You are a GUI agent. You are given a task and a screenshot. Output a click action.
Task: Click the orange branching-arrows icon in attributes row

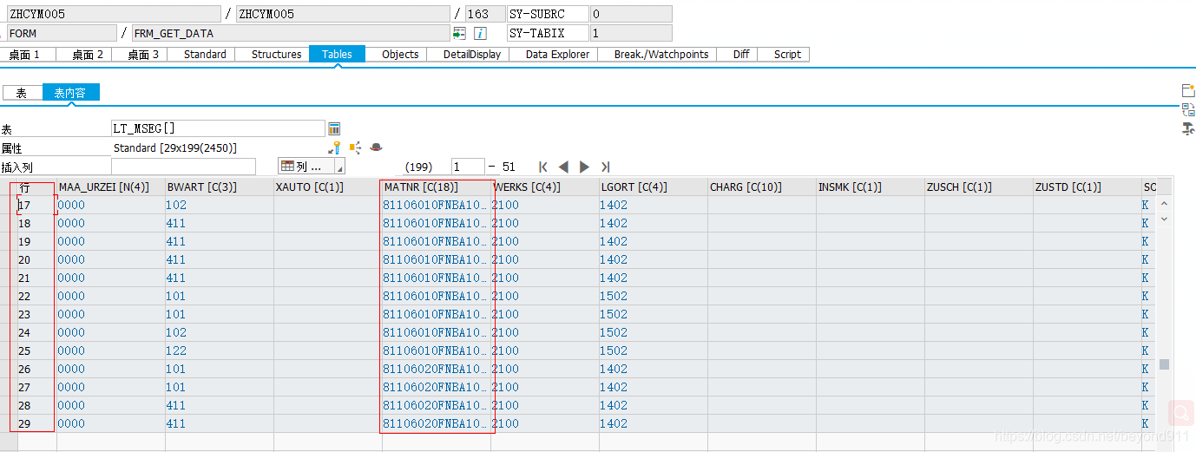355,147
